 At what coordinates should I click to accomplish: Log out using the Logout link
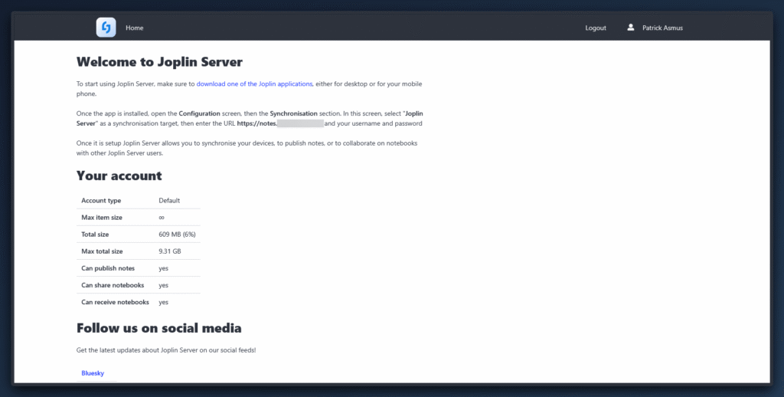[x=596, y=28]
